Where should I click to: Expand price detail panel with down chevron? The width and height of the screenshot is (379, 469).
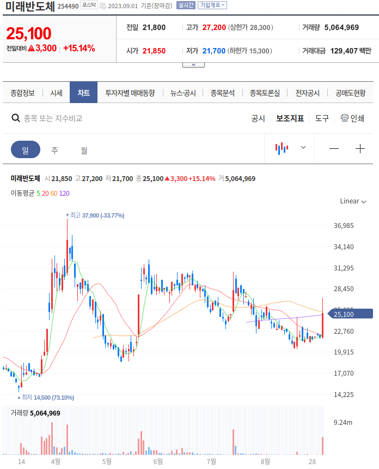[193, 64]
